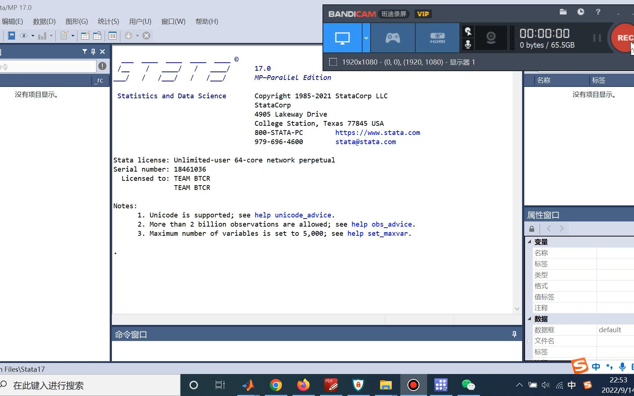This screenshot has width=634, height=396.
Task: Close the history panel
Action: 103,52
